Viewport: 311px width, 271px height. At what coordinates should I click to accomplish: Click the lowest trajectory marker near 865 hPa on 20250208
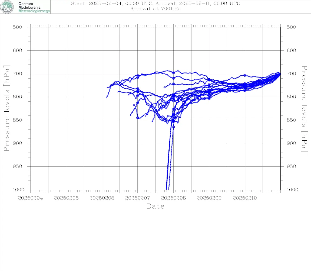point(173,127)
